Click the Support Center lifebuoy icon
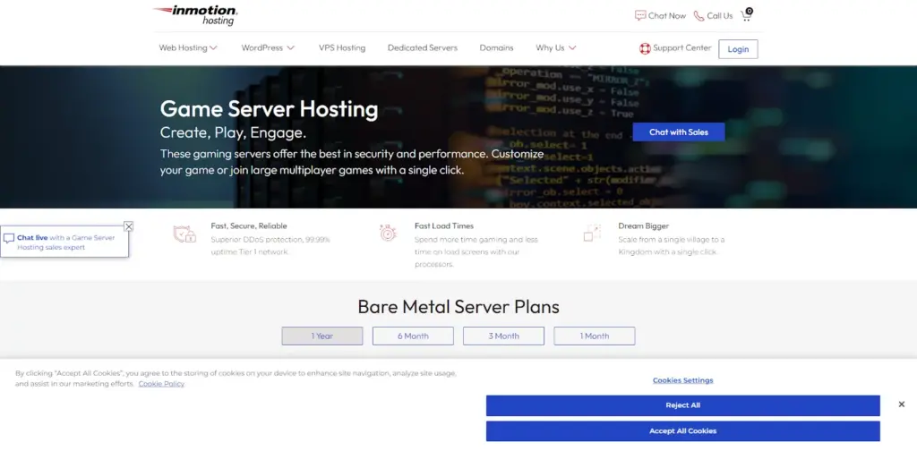Screen dimensions: 917x451 [x=645, y=48]
